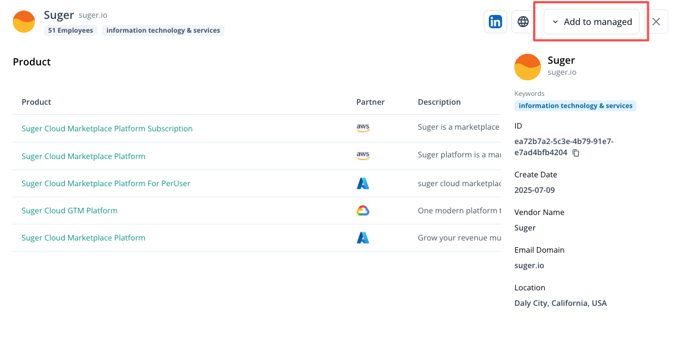Viewport: 675px width, 338px height.
Task: Click the Suger logo in the right sidebar
Action: [x=527, y=66]
